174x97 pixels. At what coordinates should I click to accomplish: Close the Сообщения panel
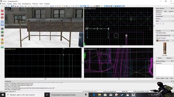(x=173, y=81)
